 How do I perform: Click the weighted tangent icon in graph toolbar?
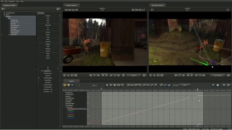152,85
